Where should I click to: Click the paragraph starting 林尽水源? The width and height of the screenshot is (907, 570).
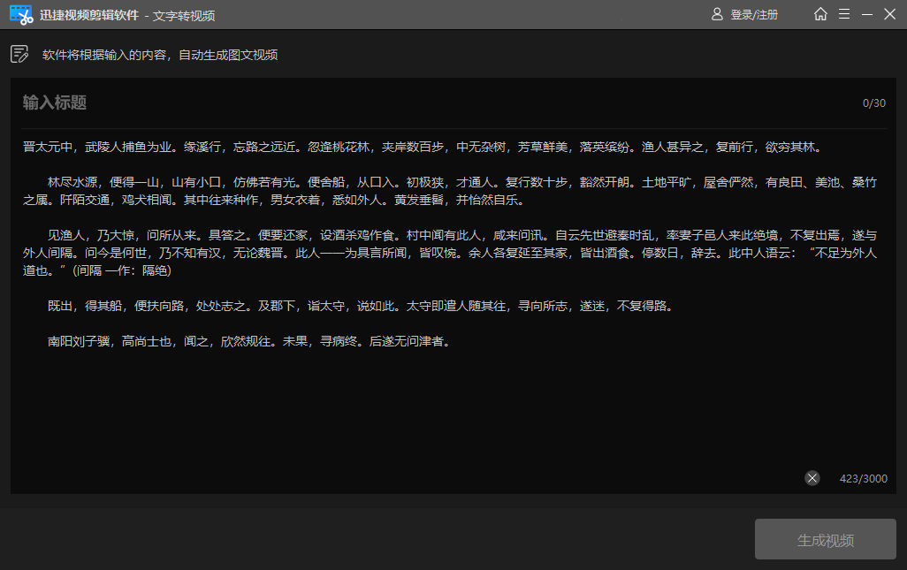[x=450, y=192]
